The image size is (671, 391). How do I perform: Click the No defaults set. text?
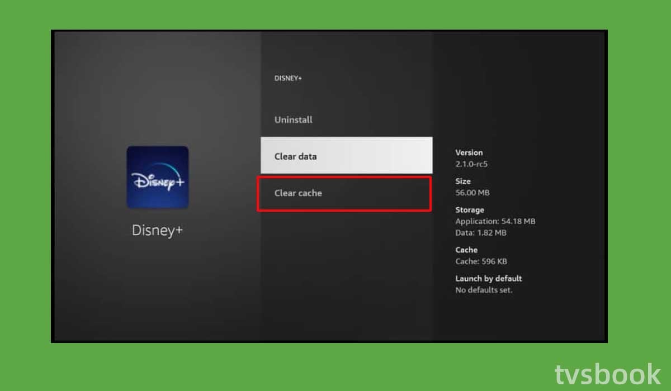[x=484, y=290]
